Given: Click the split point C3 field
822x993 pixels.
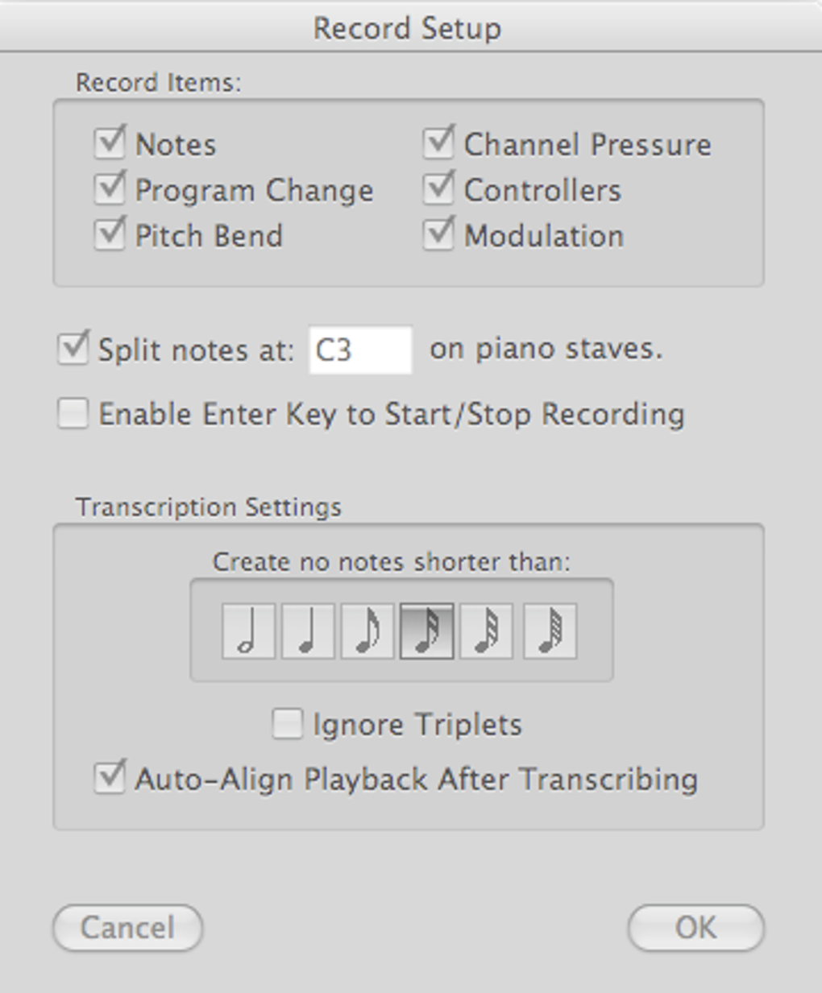Looking at the screenshot, I should [360, 350].
